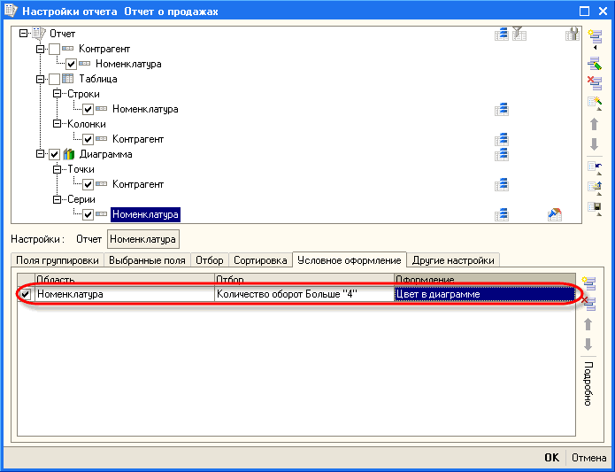Collapse the Строки tree node

57,94
